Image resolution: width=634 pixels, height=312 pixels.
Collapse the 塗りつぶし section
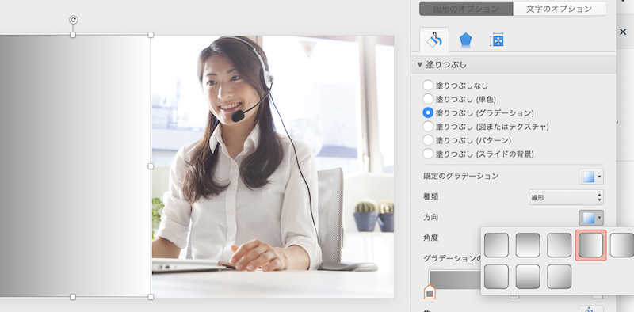(x=420, y=64)
